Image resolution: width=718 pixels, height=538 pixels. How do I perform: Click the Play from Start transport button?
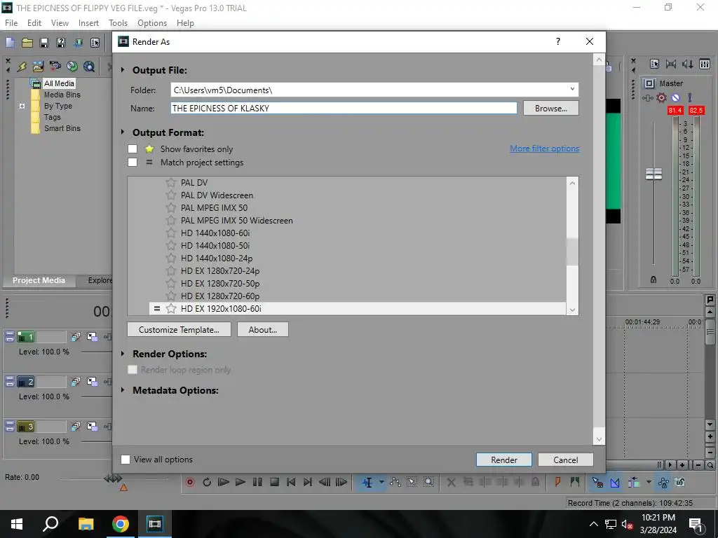tap(224, 482)
